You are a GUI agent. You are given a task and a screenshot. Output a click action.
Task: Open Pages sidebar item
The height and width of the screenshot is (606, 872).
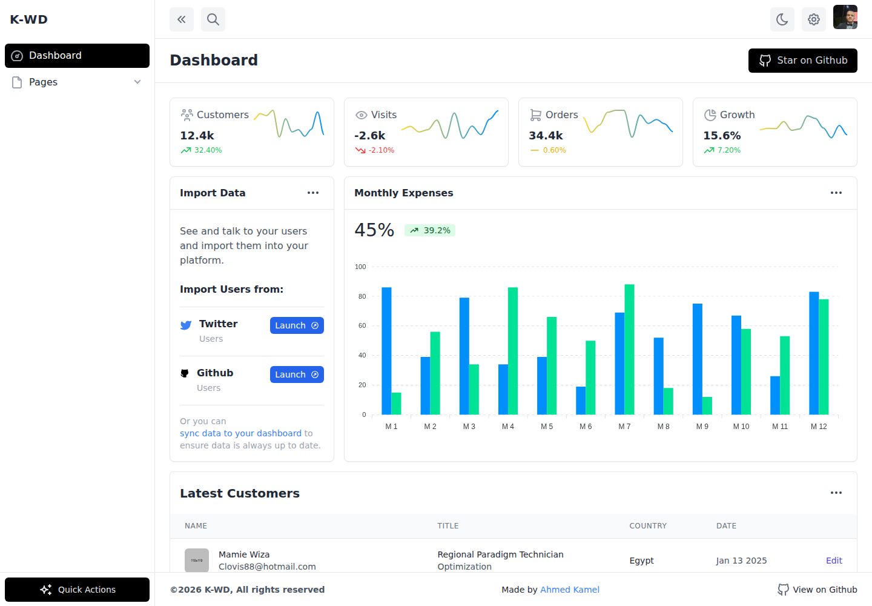(77, 82)
